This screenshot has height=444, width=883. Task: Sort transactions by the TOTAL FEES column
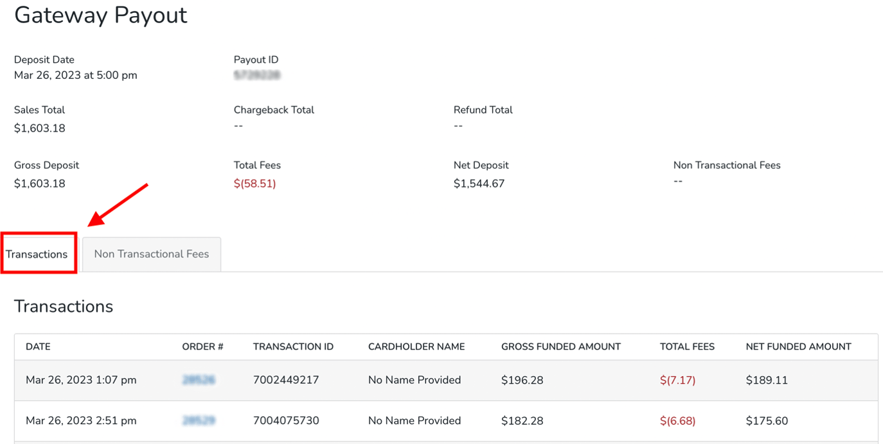[x=687, y=346]
